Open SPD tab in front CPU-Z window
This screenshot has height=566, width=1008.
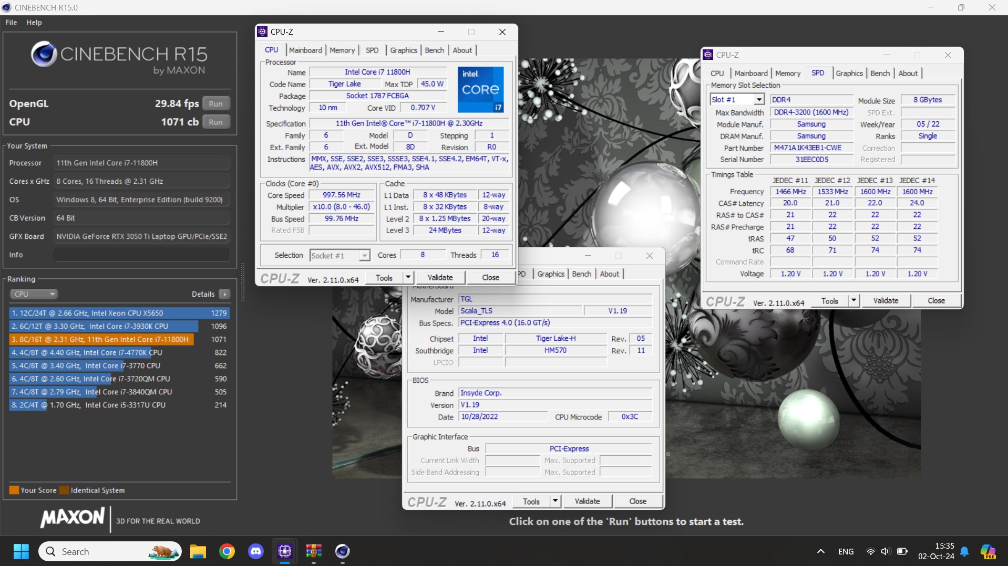(372, 50)
